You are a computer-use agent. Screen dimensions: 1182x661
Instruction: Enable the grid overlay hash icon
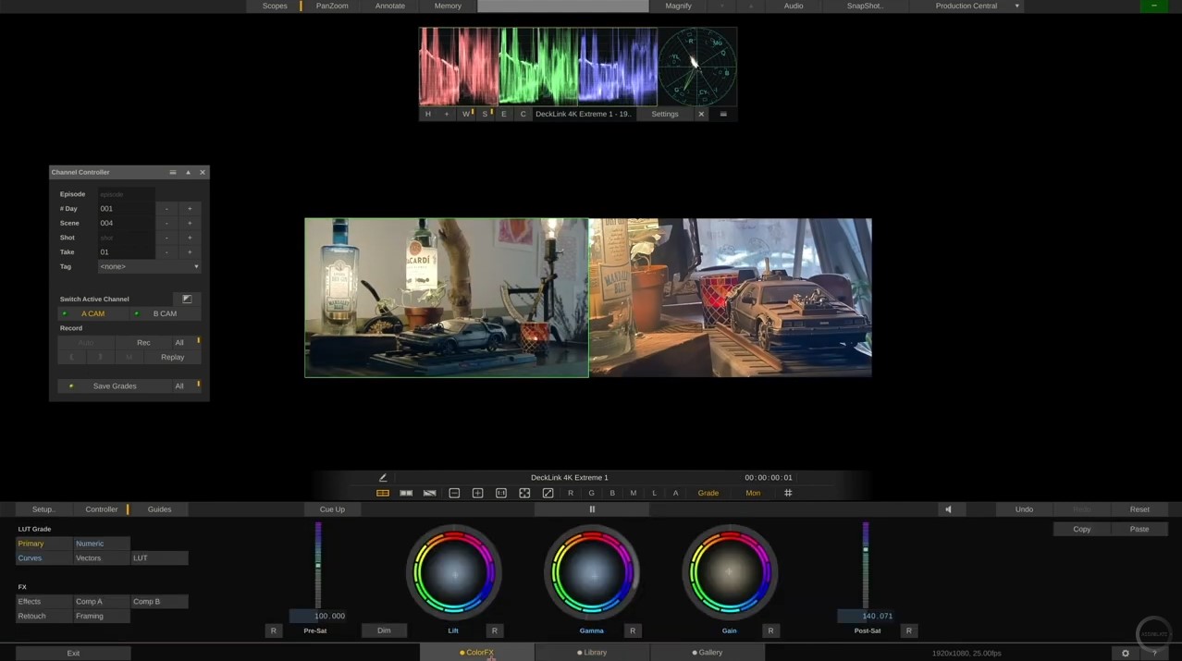787,493
